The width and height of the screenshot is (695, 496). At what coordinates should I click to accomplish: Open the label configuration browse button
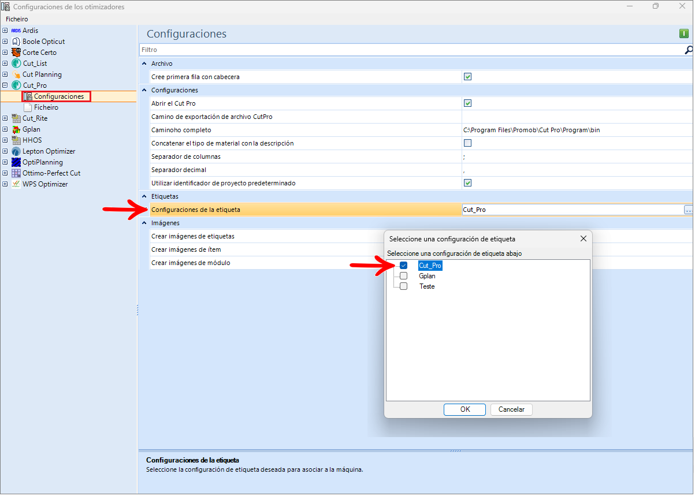tap(688, 210)
